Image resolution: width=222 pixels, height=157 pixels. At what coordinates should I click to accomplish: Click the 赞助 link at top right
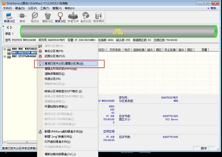pos(213,8)
